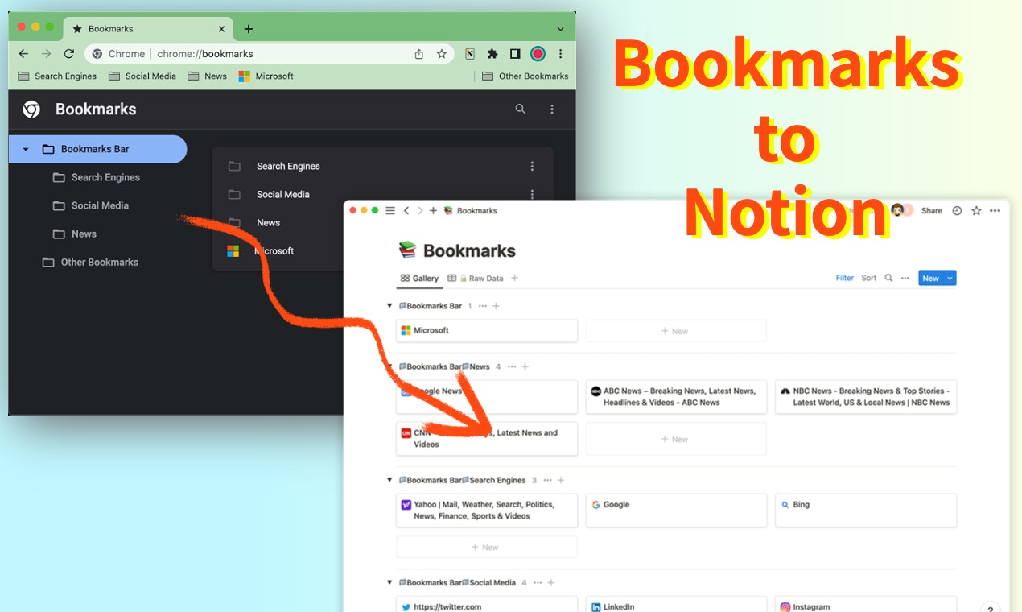Image resolution: width=1022 pixels, height=612 pixels.
Task: Open the LinkedIn card in Notion gallery
Action: pyautogui.click(x=676, y=605)
